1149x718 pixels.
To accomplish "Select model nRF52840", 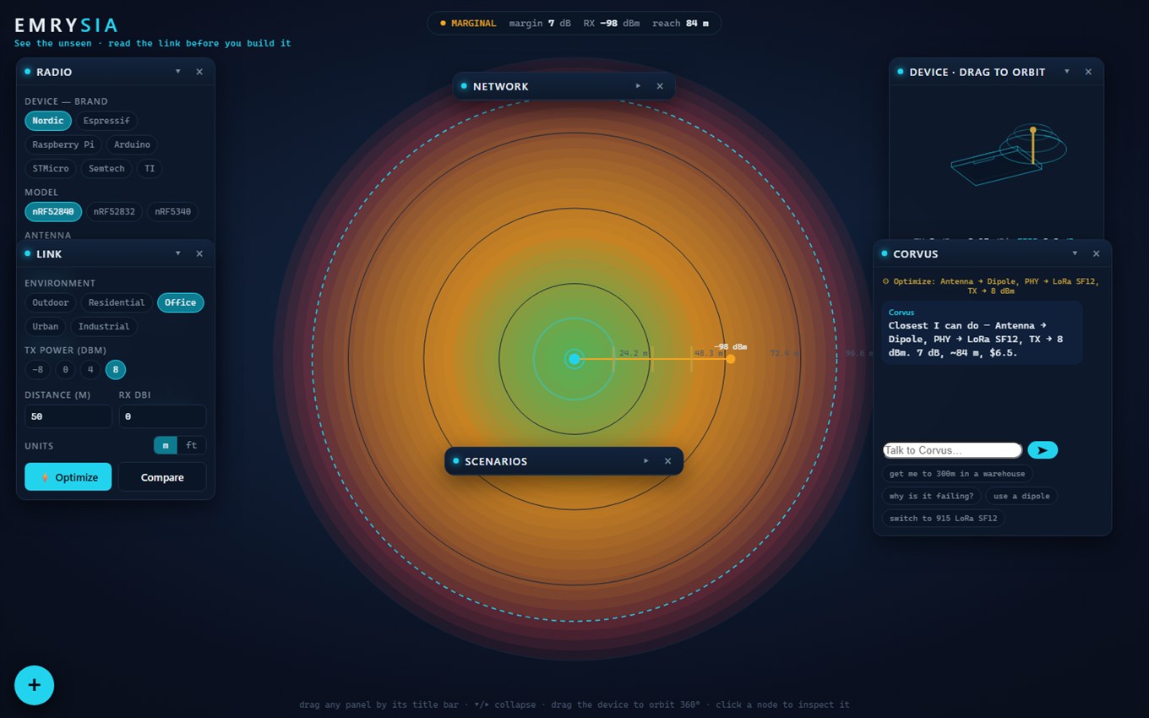I will click(53, 212).
